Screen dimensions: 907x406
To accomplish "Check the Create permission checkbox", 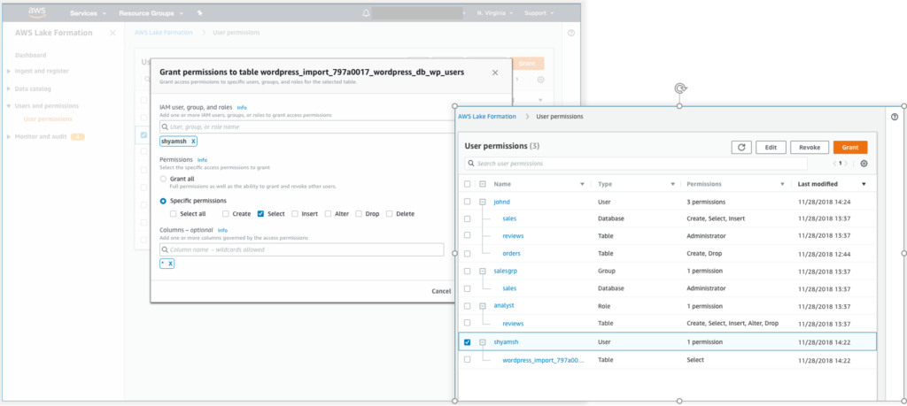I will tap(226, 214).
